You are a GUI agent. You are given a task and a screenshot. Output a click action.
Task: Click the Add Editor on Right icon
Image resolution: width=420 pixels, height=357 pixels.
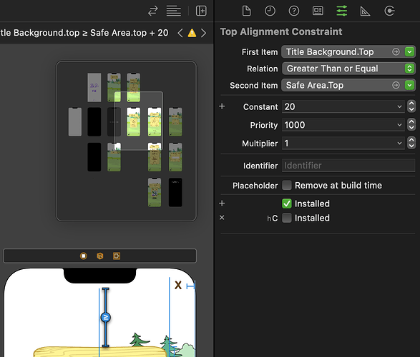[201, 11]
